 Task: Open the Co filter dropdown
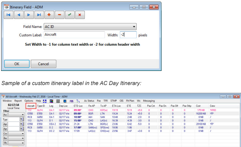tap(23, 134)
